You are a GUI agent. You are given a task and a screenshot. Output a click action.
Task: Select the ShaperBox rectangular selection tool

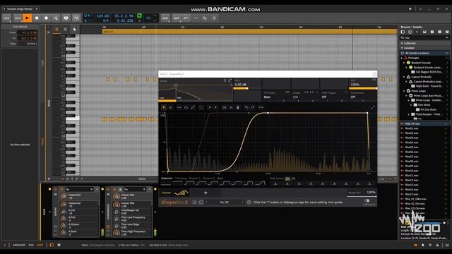201,107
